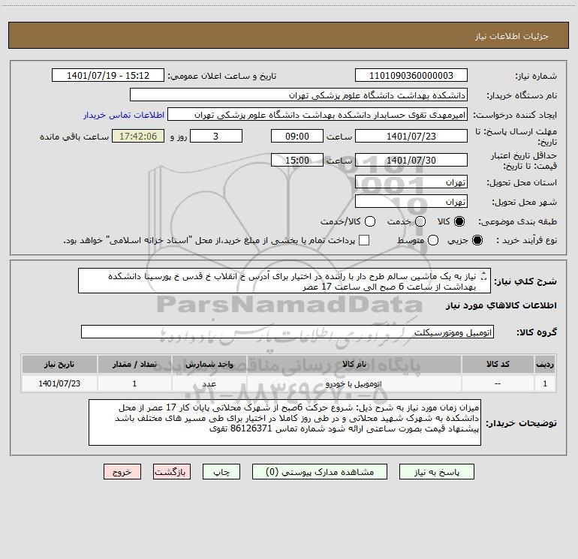Open the اطلاعات تماس خریدار link
The width and height of the screenshot is (578, 559).
click(x=124, y=115)
